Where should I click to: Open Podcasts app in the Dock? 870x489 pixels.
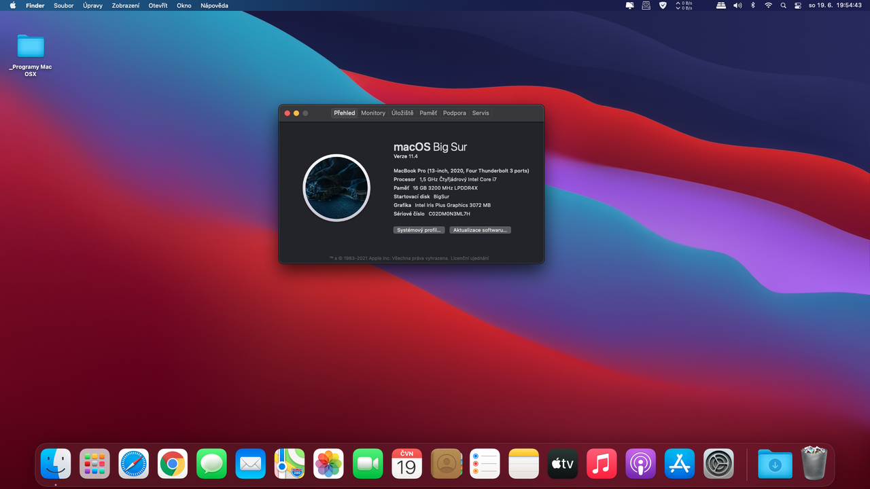(641, 464)
